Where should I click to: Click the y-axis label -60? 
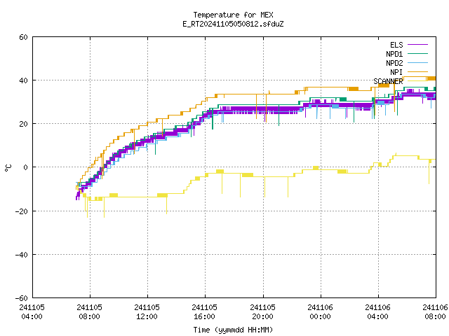coord(22,298)
